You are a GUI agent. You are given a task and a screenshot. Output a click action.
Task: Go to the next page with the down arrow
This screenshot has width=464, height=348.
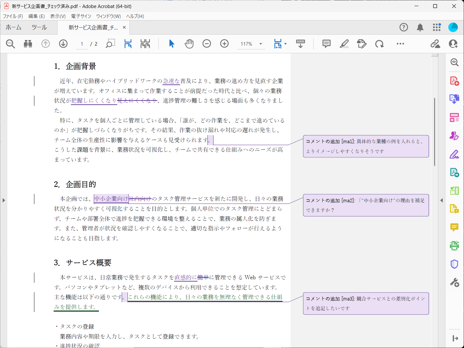(63, 44)
